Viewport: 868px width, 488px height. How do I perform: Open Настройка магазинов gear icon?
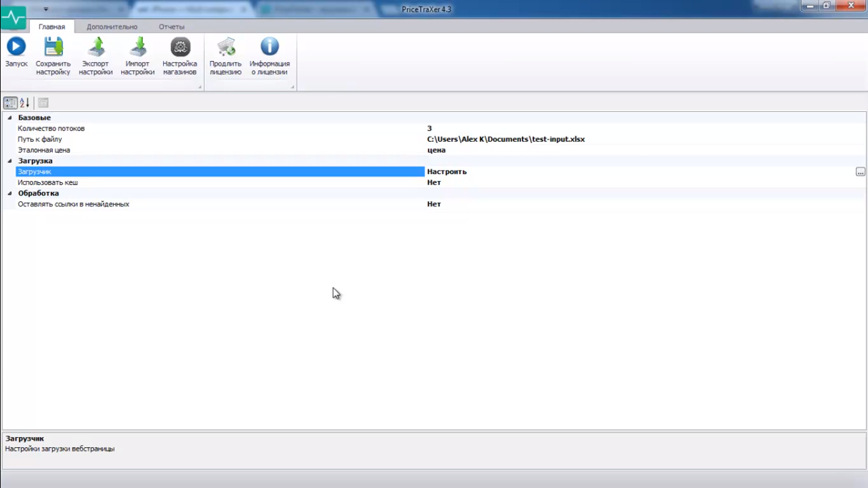pos(180,46)
